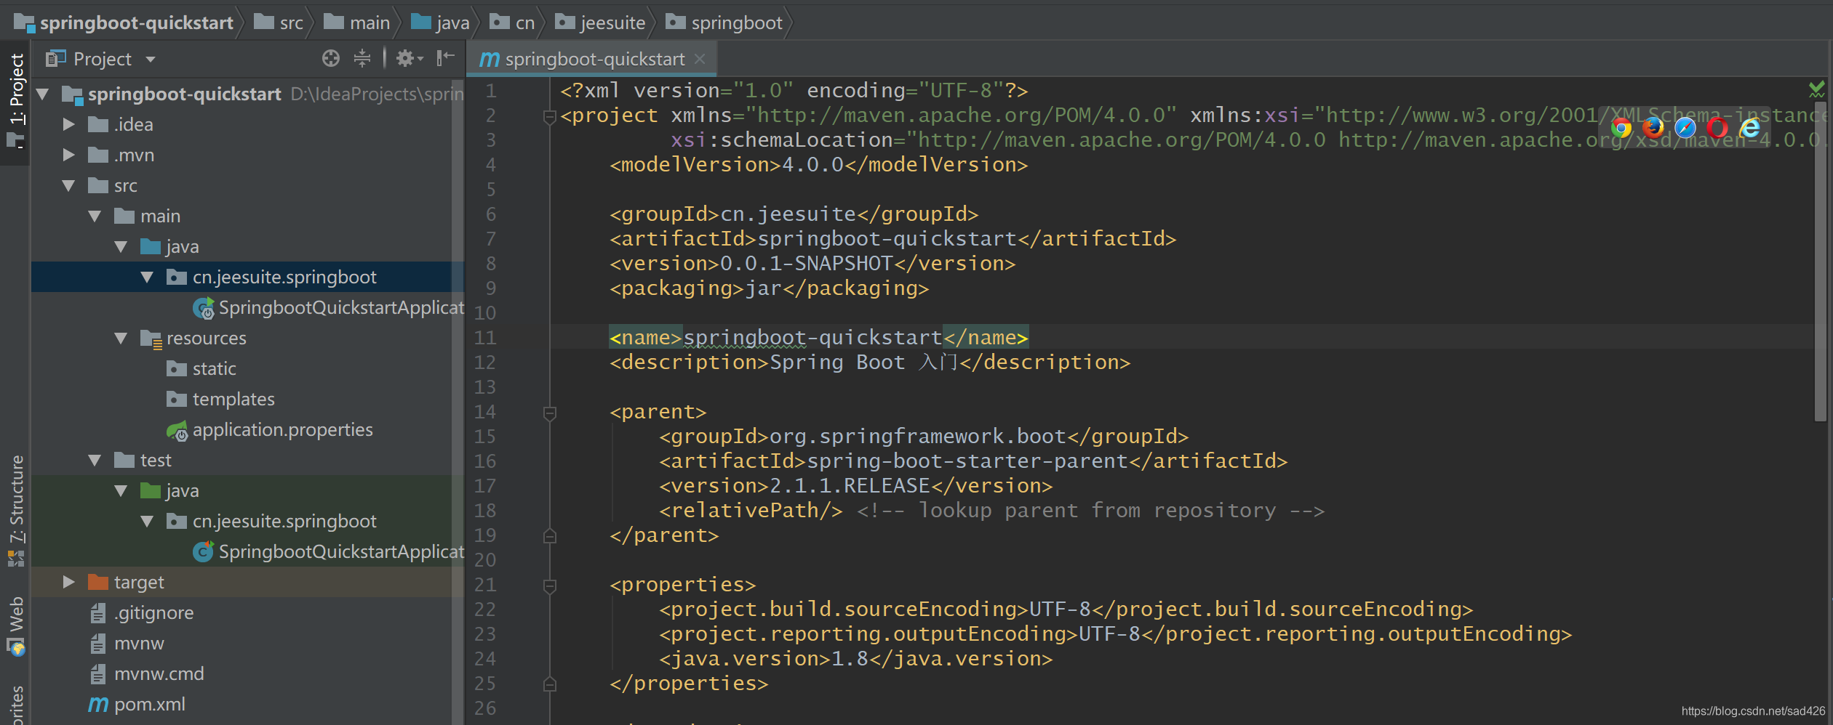Click the application.properties Spring leaf icon
The width and height of the screenshot is (1833, 725).
177,431
